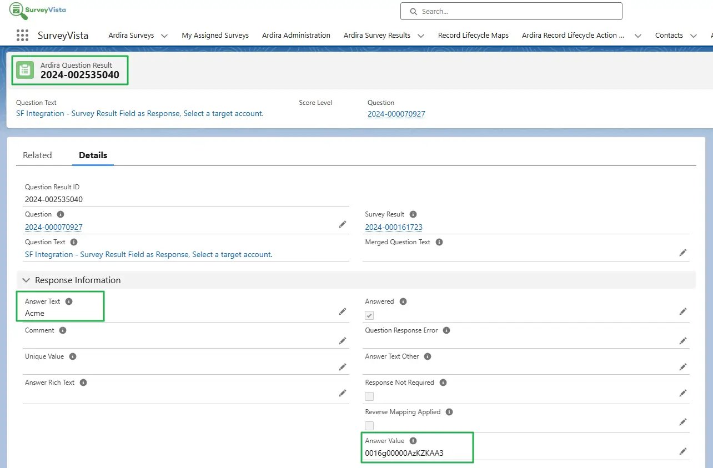Open Question link 2024-000070927 in Details
Viewport: 713px width, 468px height.
tap(54, 227)
